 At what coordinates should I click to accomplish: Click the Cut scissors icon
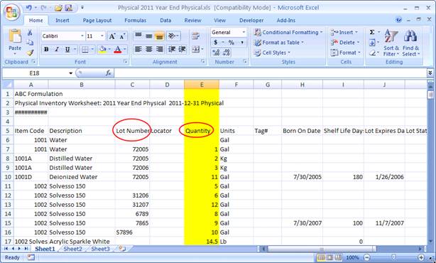pyautogui.click(x=30, y=33)
